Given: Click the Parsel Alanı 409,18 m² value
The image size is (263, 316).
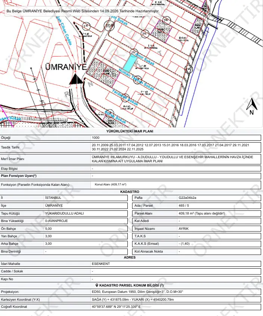Looking at the screenshot, I should pos(202,213).
